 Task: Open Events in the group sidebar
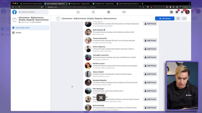point(31,33)
